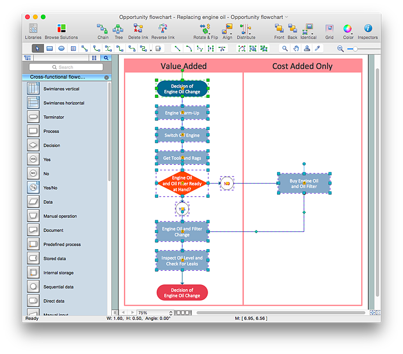403x354 pixels.
Task: Open the 75% zoom level dropdown
Action: coord(170,313)
